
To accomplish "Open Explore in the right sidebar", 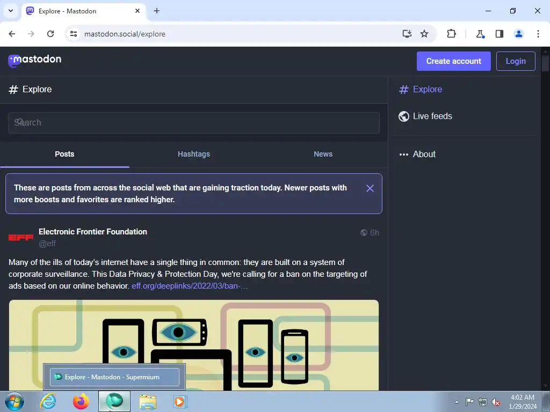I will point(421,90).
